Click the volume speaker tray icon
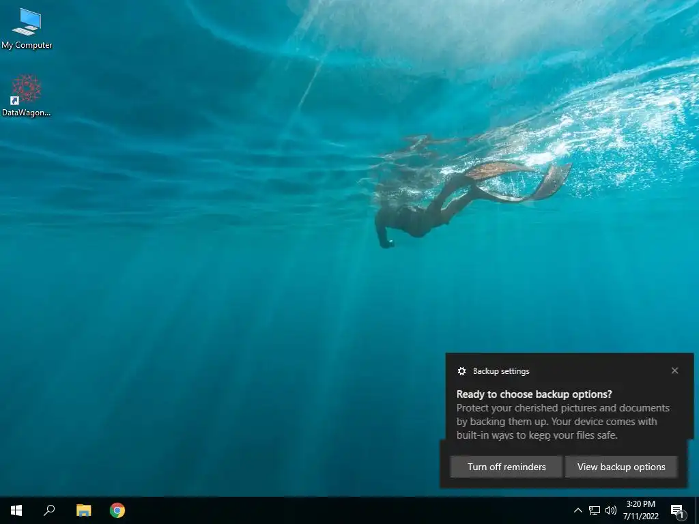The height and width of the screenshot is (524, 699). [611, 510]
